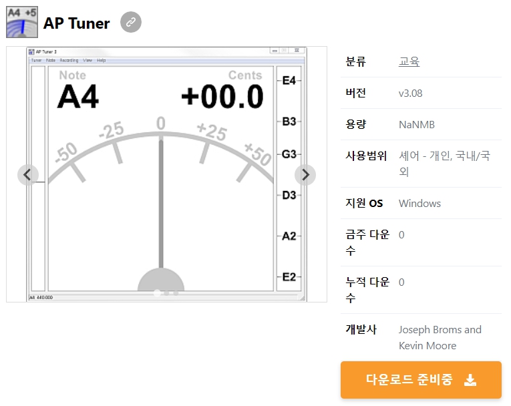
Task: Click the 사용범위 label
Action: 366,156
